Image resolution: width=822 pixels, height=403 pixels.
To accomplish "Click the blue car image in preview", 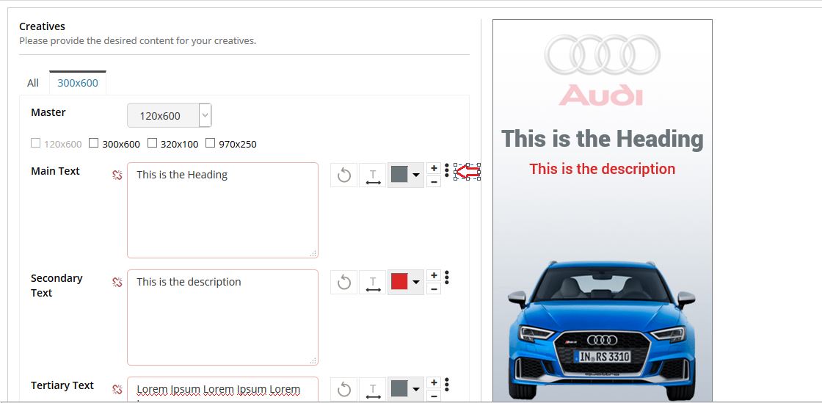I will tap(602, 330).
